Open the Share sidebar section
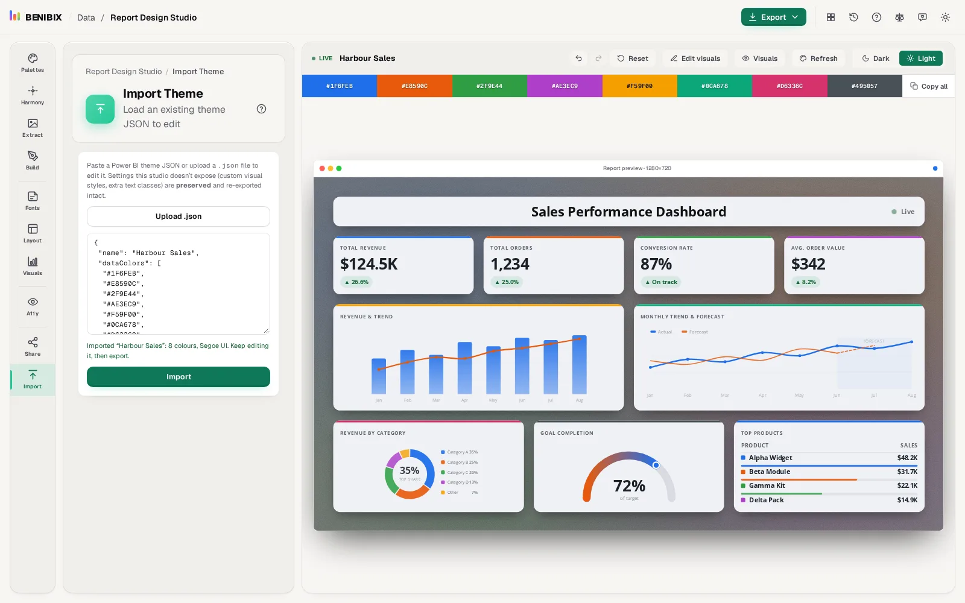 point(33,347)
